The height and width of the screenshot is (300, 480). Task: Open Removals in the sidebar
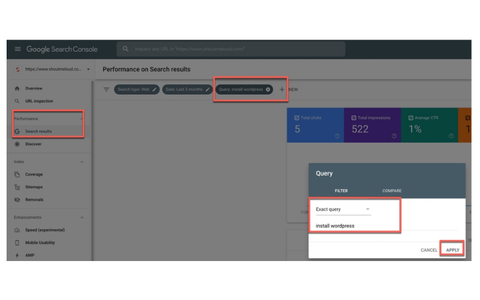(34, 200)
